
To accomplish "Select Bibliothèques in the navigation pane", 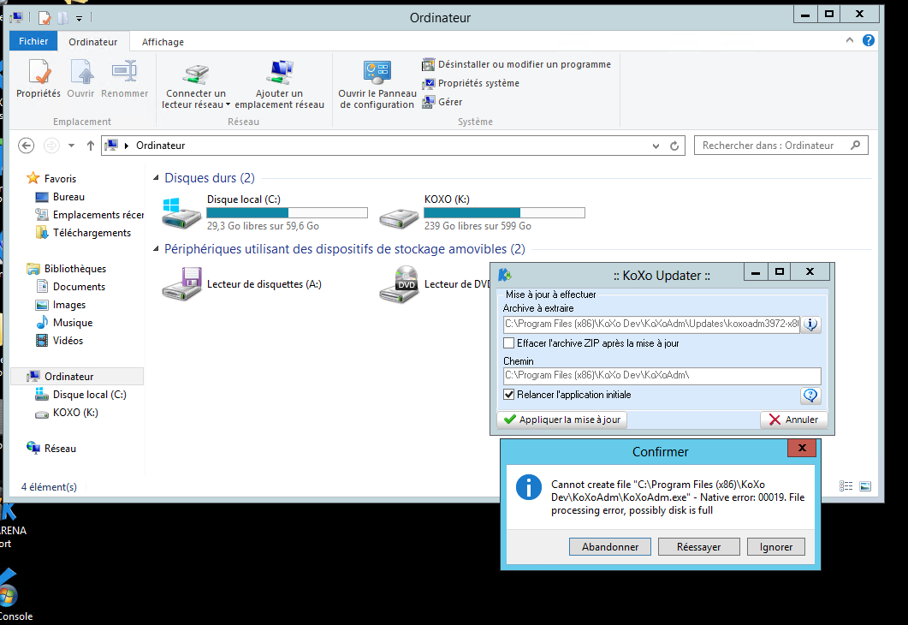I will 67,269.
